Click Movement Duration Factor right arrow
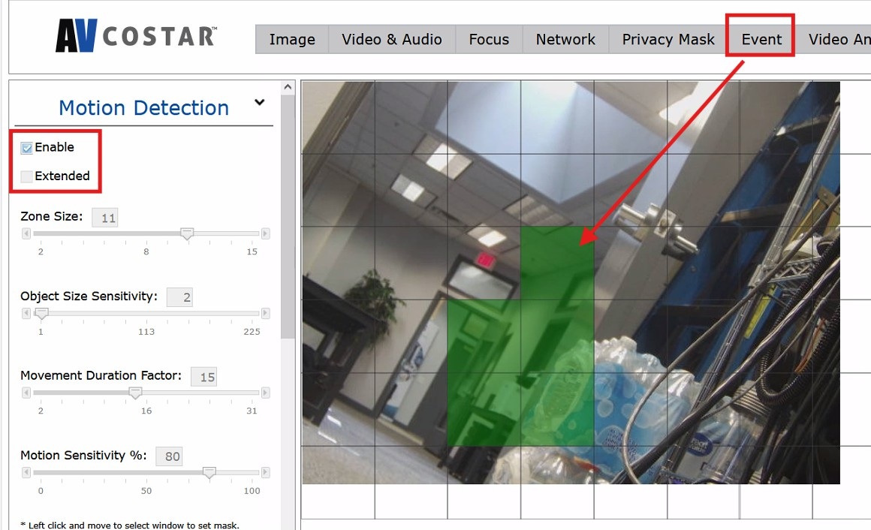Image resolution: width=871 pixels, height=530 pixels. (x=266, y=393)
